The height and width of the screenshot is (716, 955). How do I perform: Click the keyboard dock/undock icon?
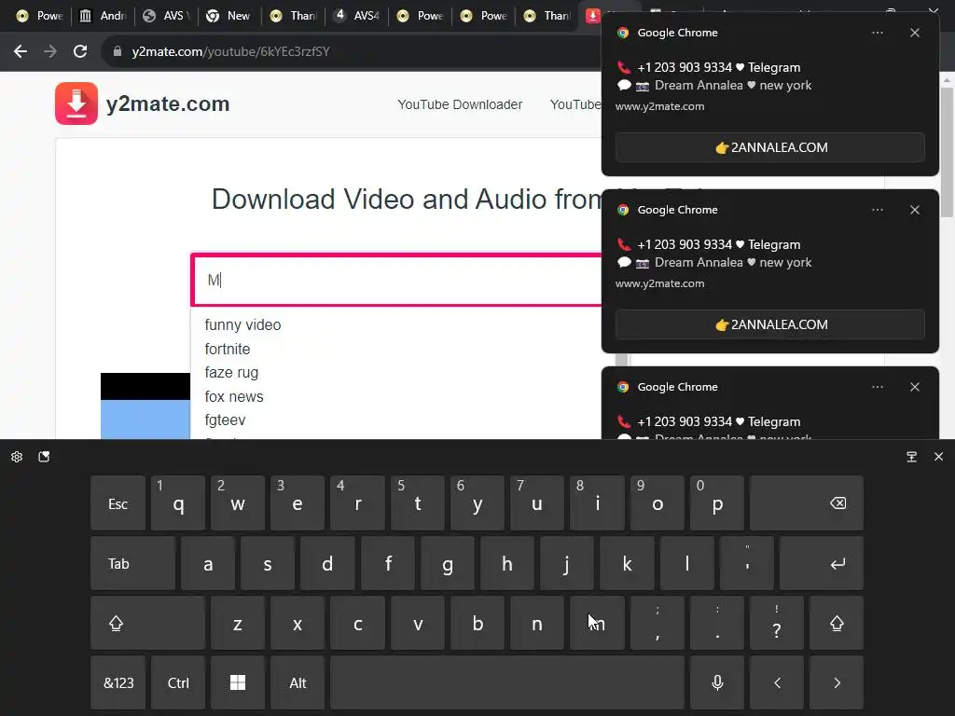tap(912, 457)
